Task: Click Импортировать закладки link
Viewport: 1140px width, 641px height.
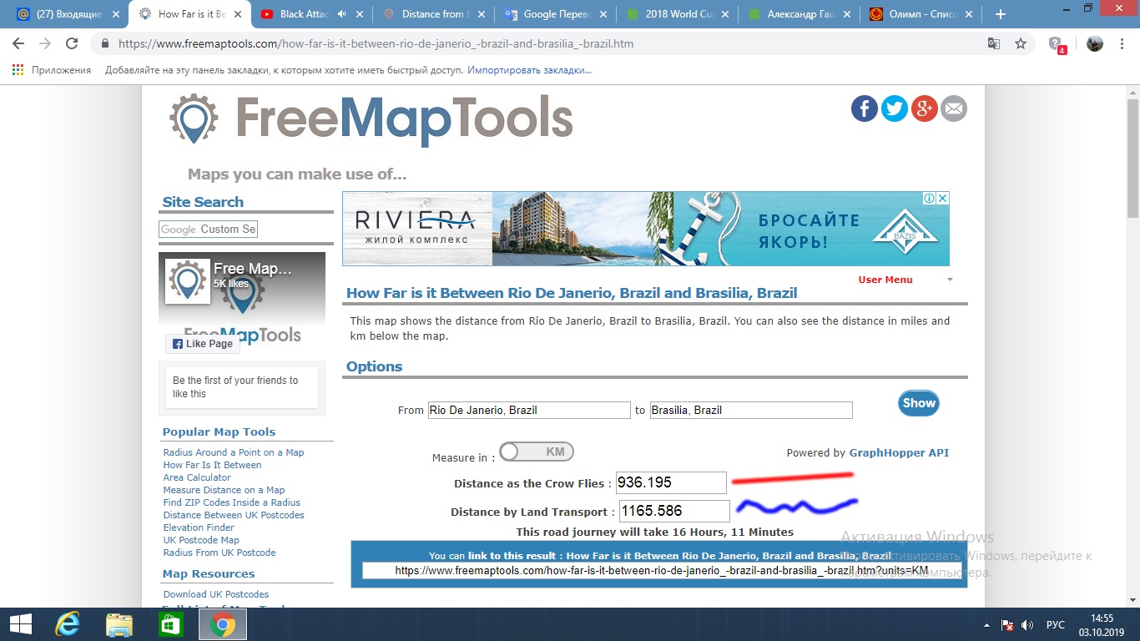Action: point(529,70)
